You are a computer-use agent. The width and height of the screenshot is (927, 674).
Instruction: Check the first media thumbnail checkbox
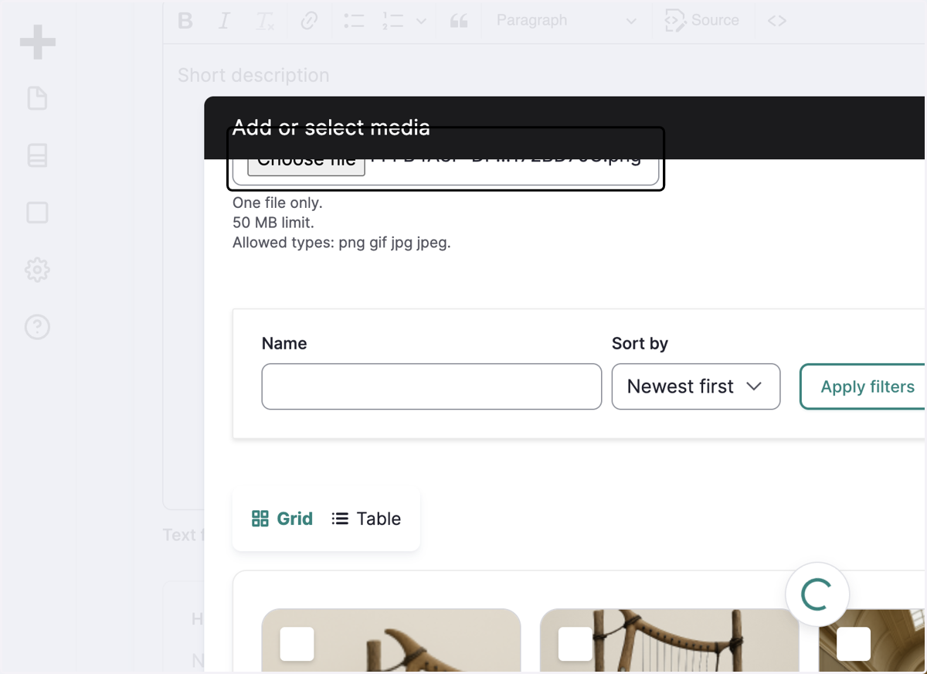click(x=297, y=644)
